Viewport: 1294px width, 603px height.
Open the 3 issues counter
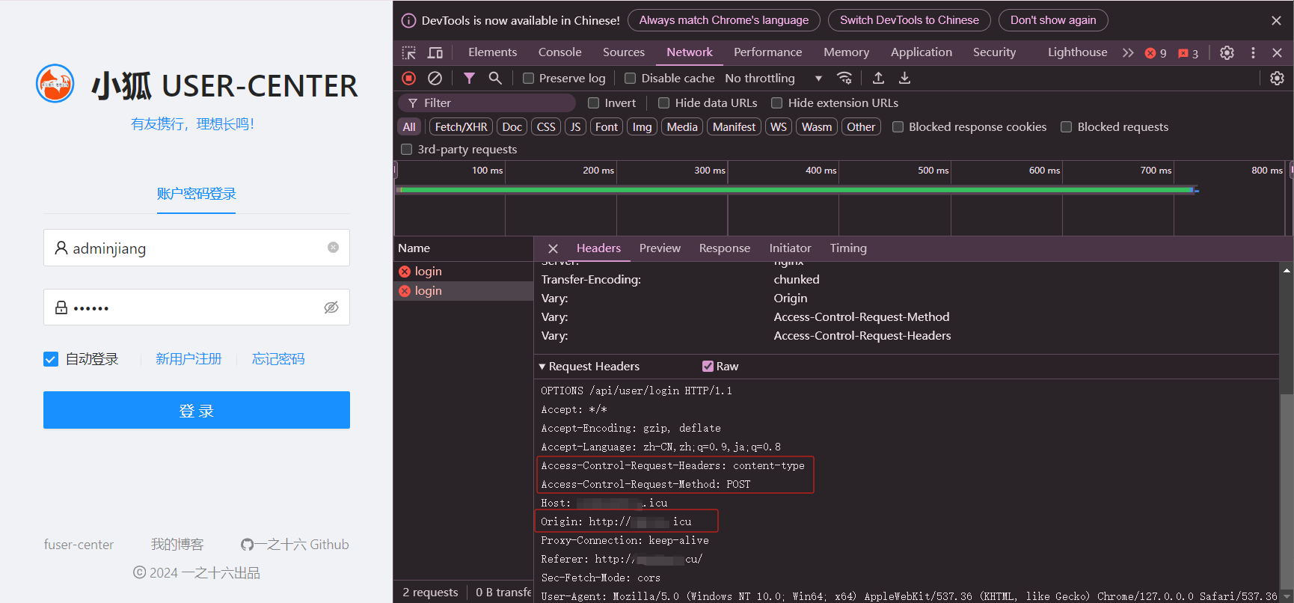coord(1188,53)
